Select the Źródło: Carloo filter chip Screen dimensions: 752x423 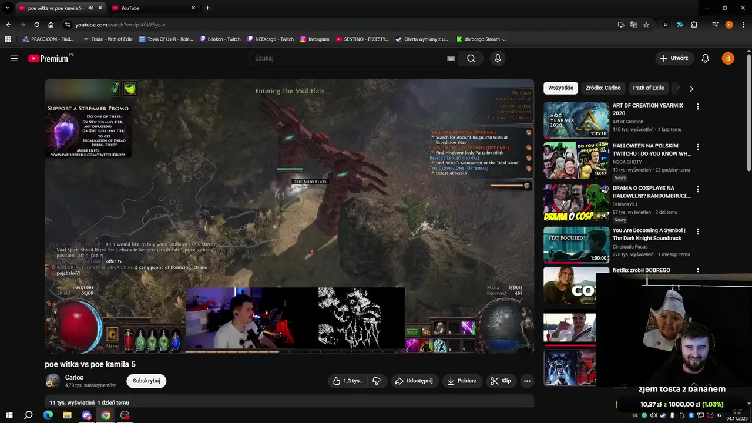[x=603, y=88]
